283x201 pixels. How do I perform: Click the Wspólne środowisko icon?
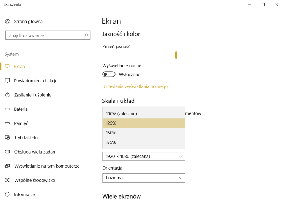tap(7, 180)
